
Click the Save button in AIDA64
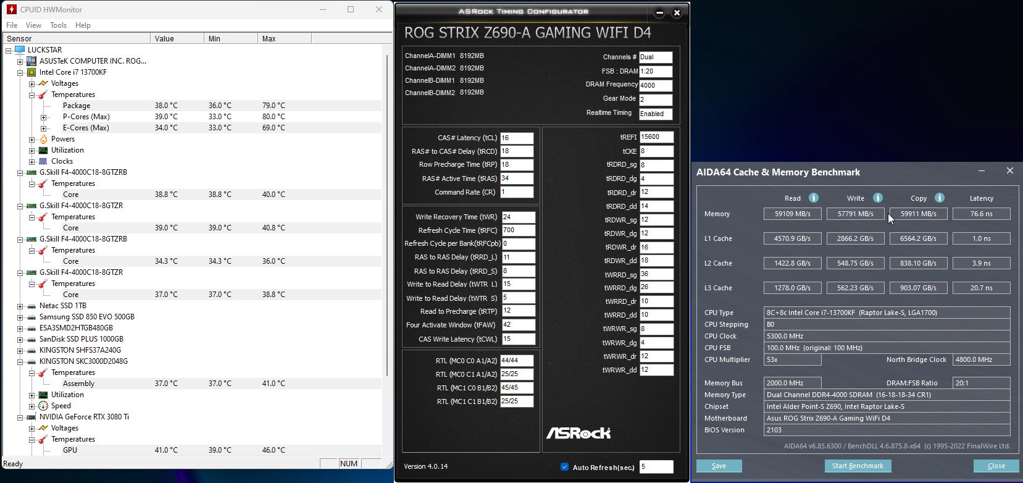pos(719,466)
